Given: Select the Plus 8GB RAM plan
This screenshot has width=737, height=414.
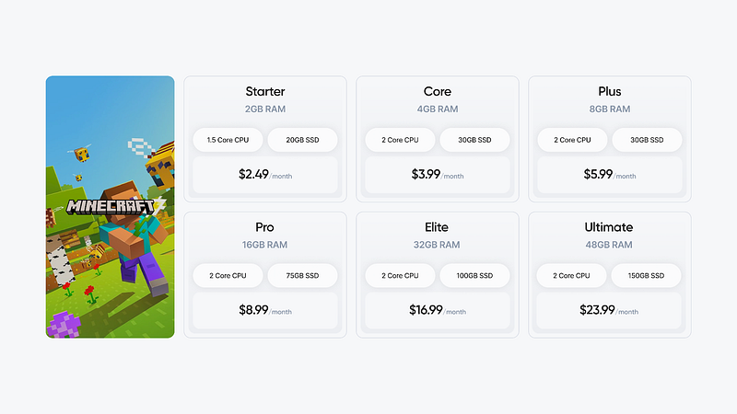Looking at the screenshot, I should (x=609, y=109).
